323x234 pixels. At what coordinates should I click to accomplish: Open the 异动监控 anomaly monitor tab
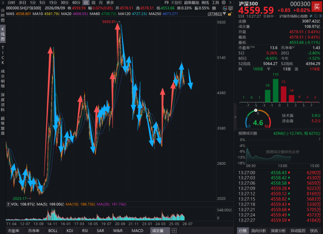pos(298,231)
